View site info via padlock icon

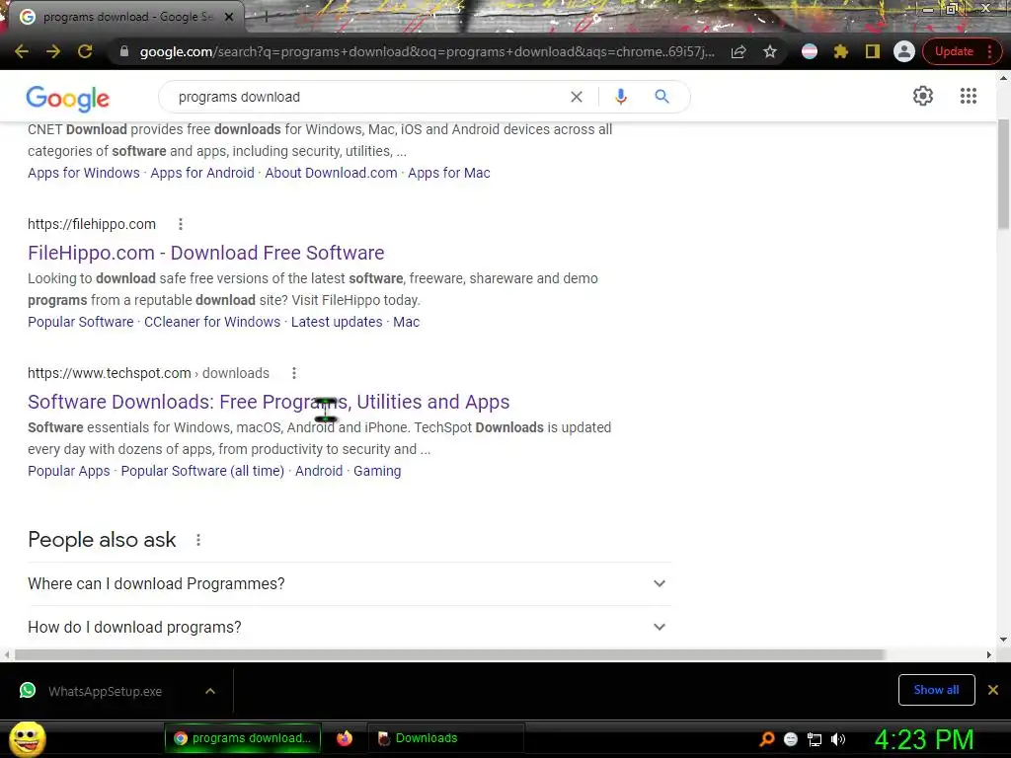click(124, 51)
